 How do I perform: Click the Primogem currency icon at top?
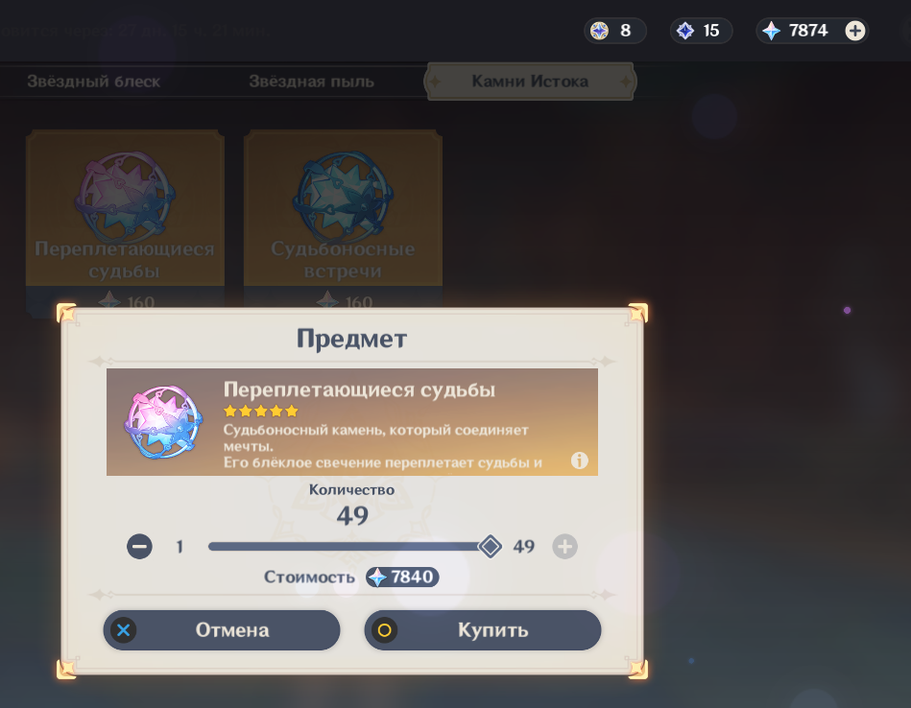coord(772,31)
